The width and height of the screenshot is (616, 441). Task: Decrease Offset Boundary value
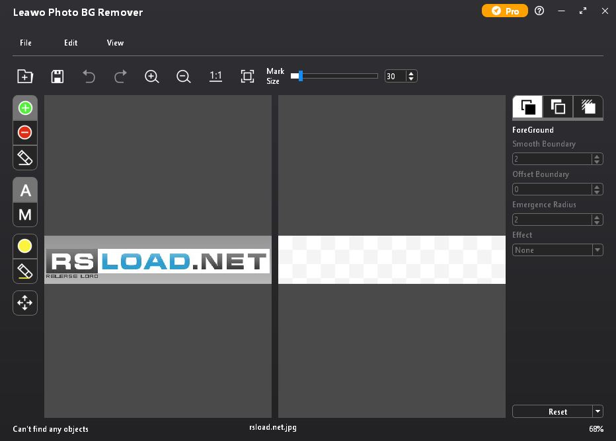point(597,192)
